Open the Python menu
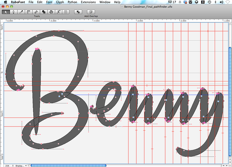This screenshot has width=232, height=167. (x=72, y=2)
